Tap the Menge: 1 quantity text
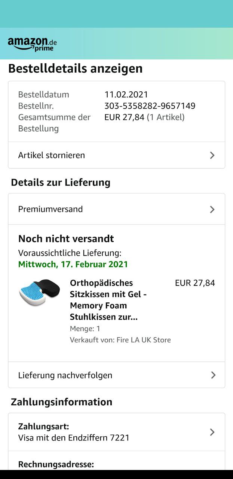Viewport: 233px width, 479px height. [85, 329]
